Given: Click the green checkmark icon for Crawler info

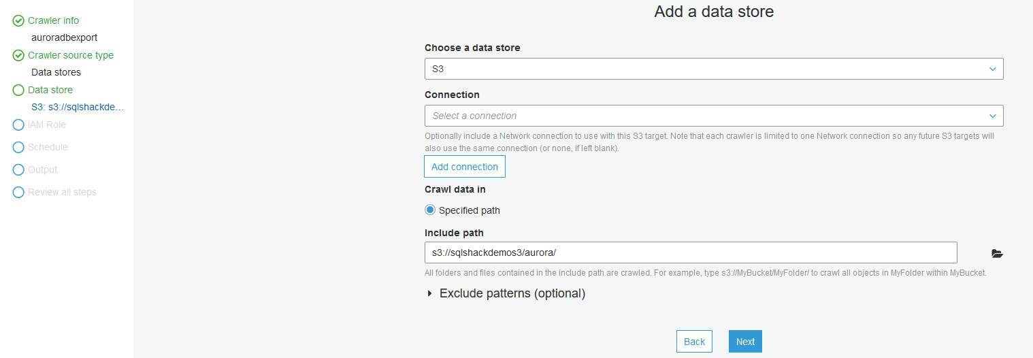Looking at the screenshot, I should [18, 21].
